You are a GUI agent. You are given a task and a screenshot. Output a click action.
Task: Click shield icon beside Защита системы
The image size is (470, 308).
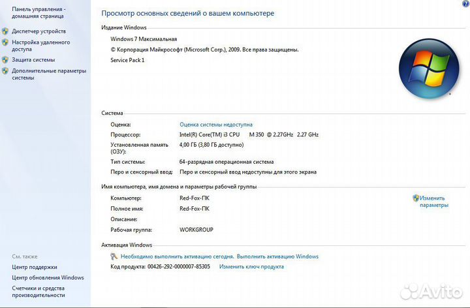[5, 59]
